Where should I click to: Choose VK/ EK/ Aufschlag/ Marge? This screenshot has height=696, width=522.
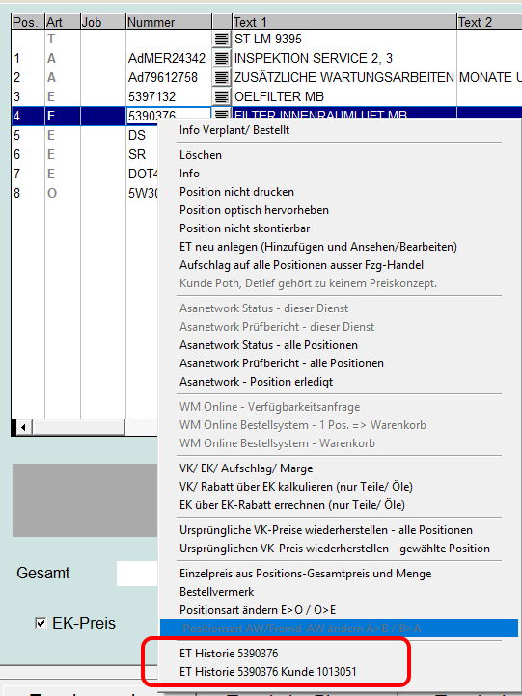pos(246,468)
